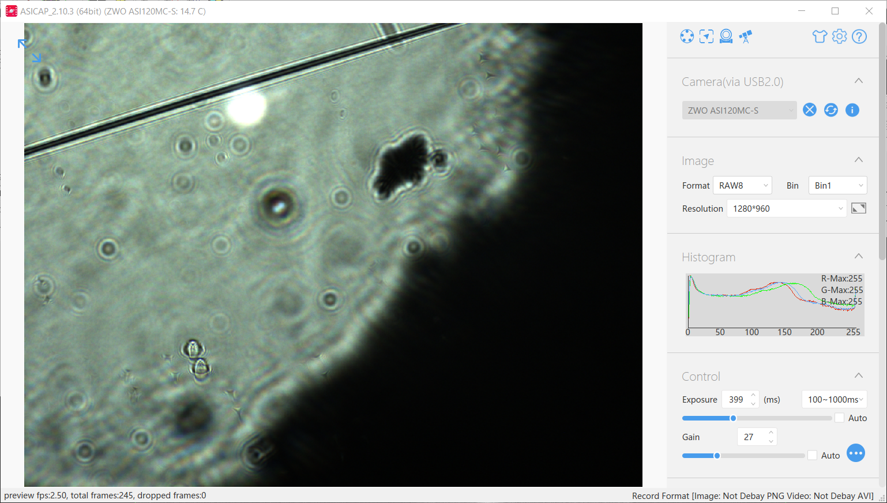Maximize the ASICAP window
This screenshot has width=887, height=503.
[x=835, y=11]
